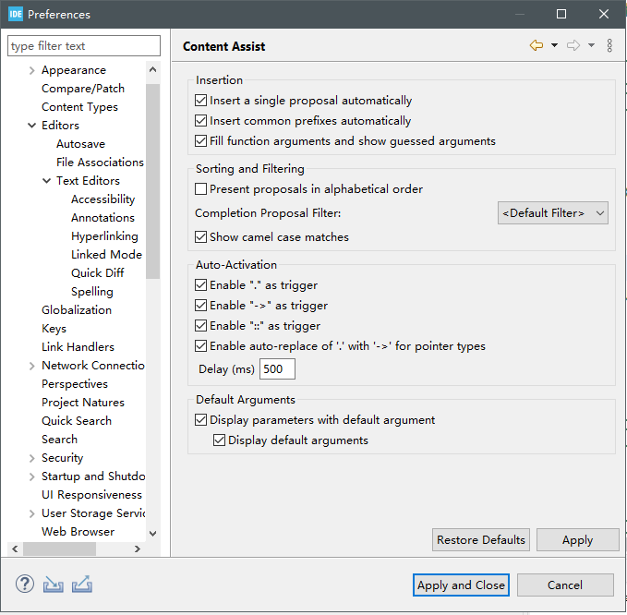The width and height of the screenshot is (627, 615).
Task: Expand the User Storage Service node
Action: [x=32, y=513]
